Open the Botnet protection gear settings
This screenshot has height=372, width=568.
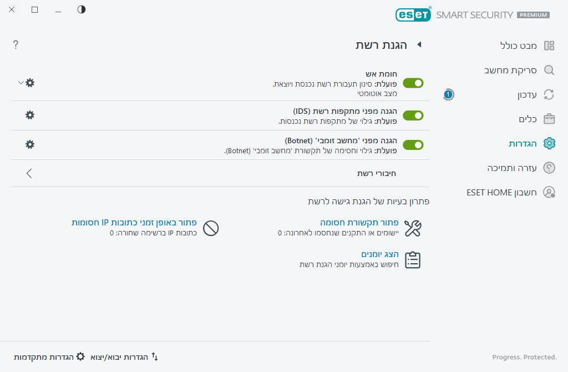coord(30,144)
